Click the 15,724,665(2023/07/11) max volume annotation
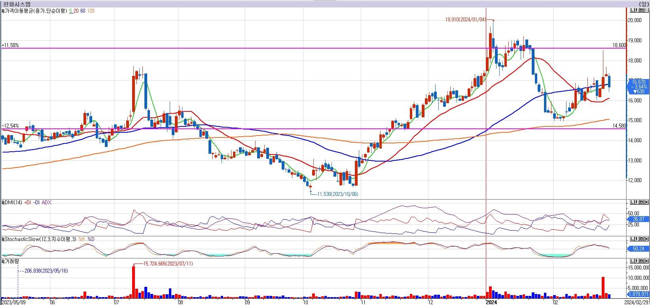 tap(168, 264)
